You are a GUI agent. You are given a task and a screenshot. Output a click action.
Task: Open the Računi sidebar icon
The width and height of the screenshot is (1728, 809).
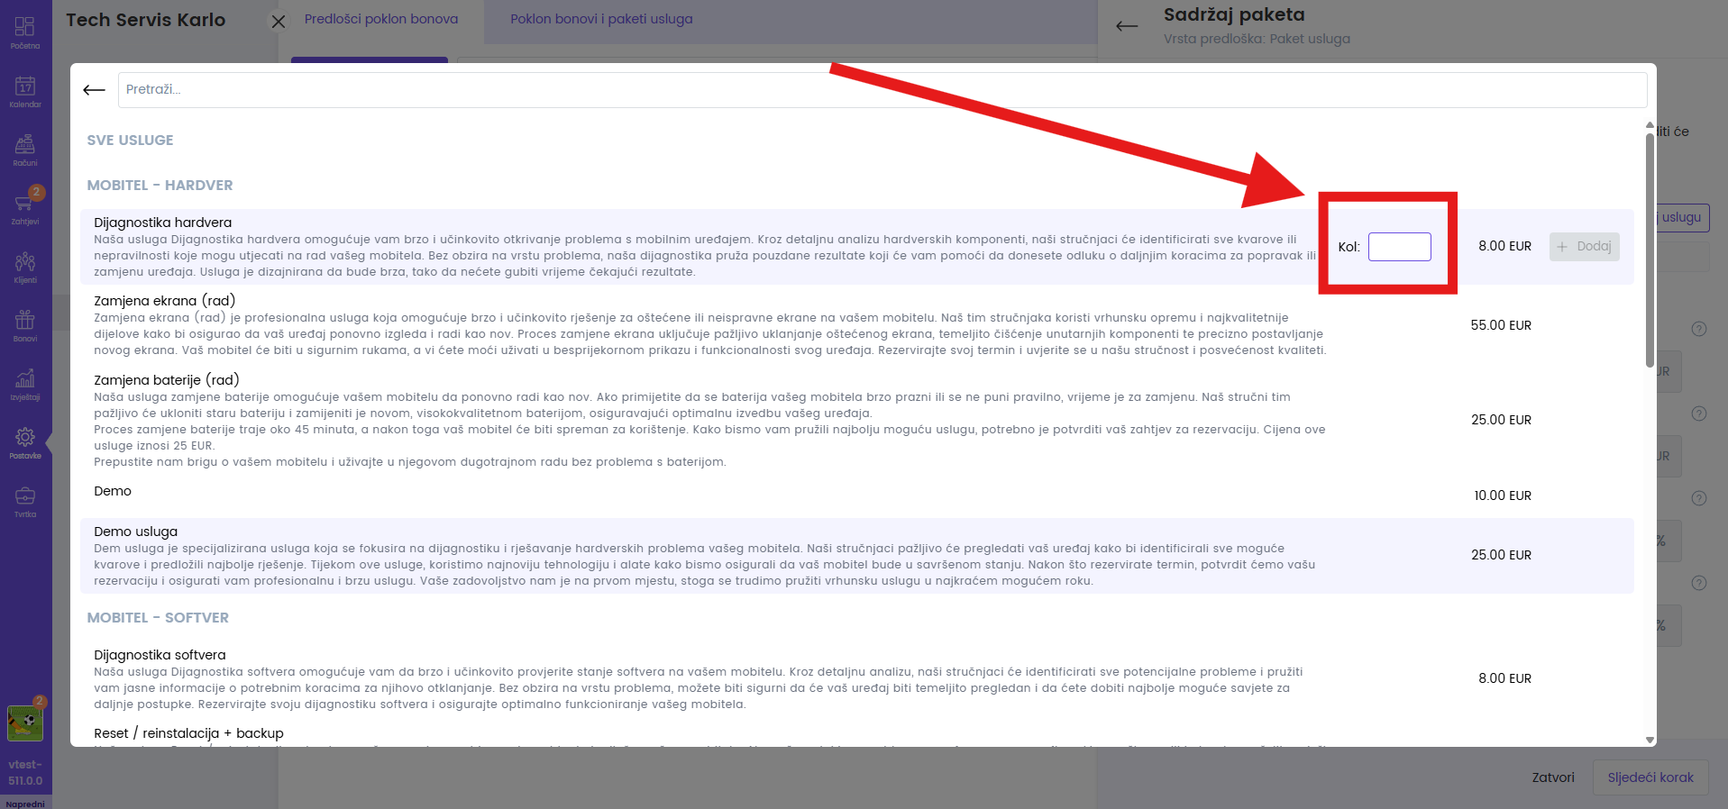pos(25,150)
